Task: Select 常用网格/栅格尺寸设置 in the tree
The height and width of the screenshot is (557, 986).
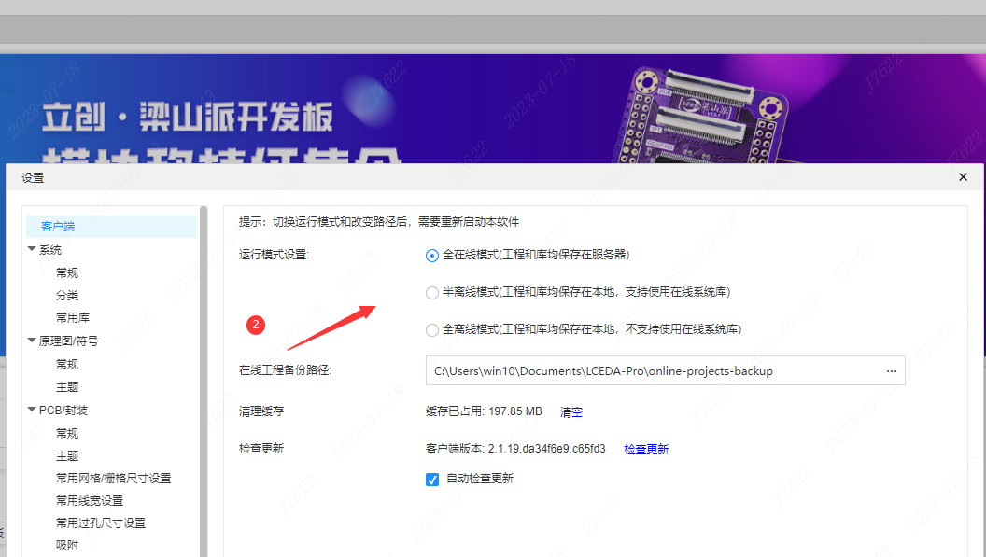Action: [113, 479]
